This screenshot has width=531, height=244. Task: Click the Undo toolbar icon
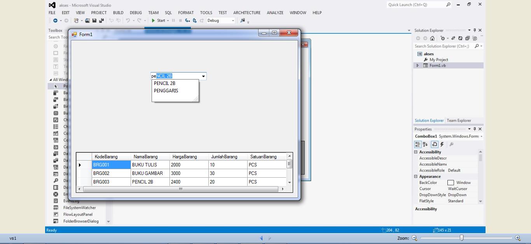[128, 21]
